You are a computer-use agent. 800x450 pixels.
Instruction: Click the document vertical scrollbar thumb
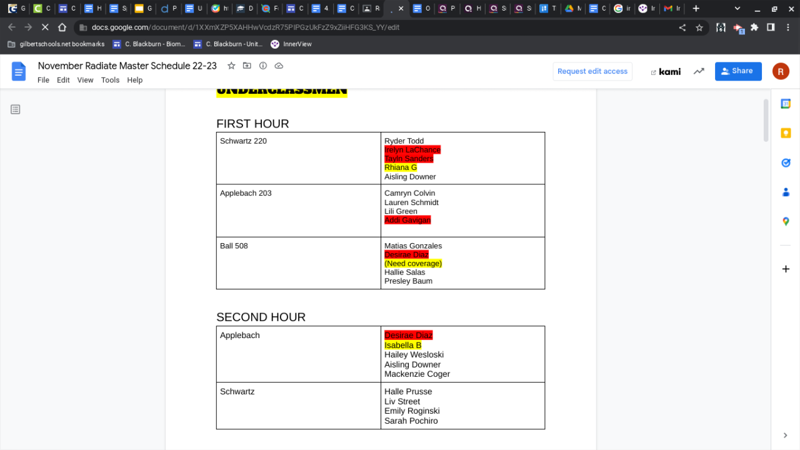[766, 120]
